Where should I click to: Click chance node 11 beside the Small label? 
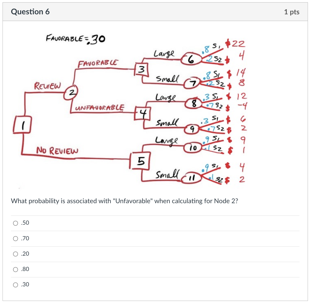coord(192,177)
